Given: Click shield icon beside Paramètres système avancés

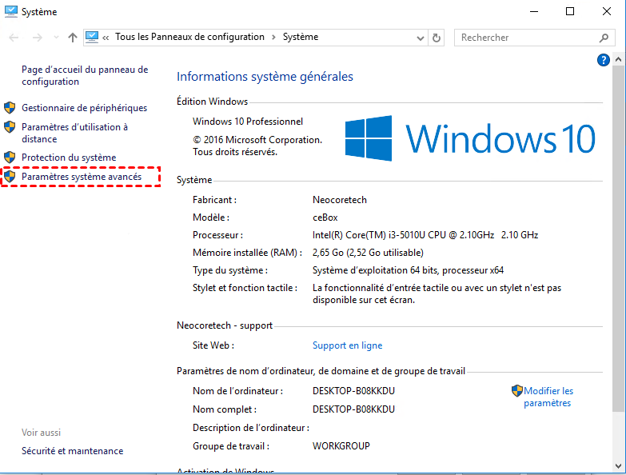Looking at the screenshot, I should tap(10, 177).
